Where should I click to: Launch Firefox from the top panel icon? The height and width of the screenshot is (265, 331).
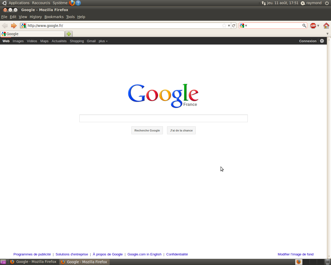point(72,3)
